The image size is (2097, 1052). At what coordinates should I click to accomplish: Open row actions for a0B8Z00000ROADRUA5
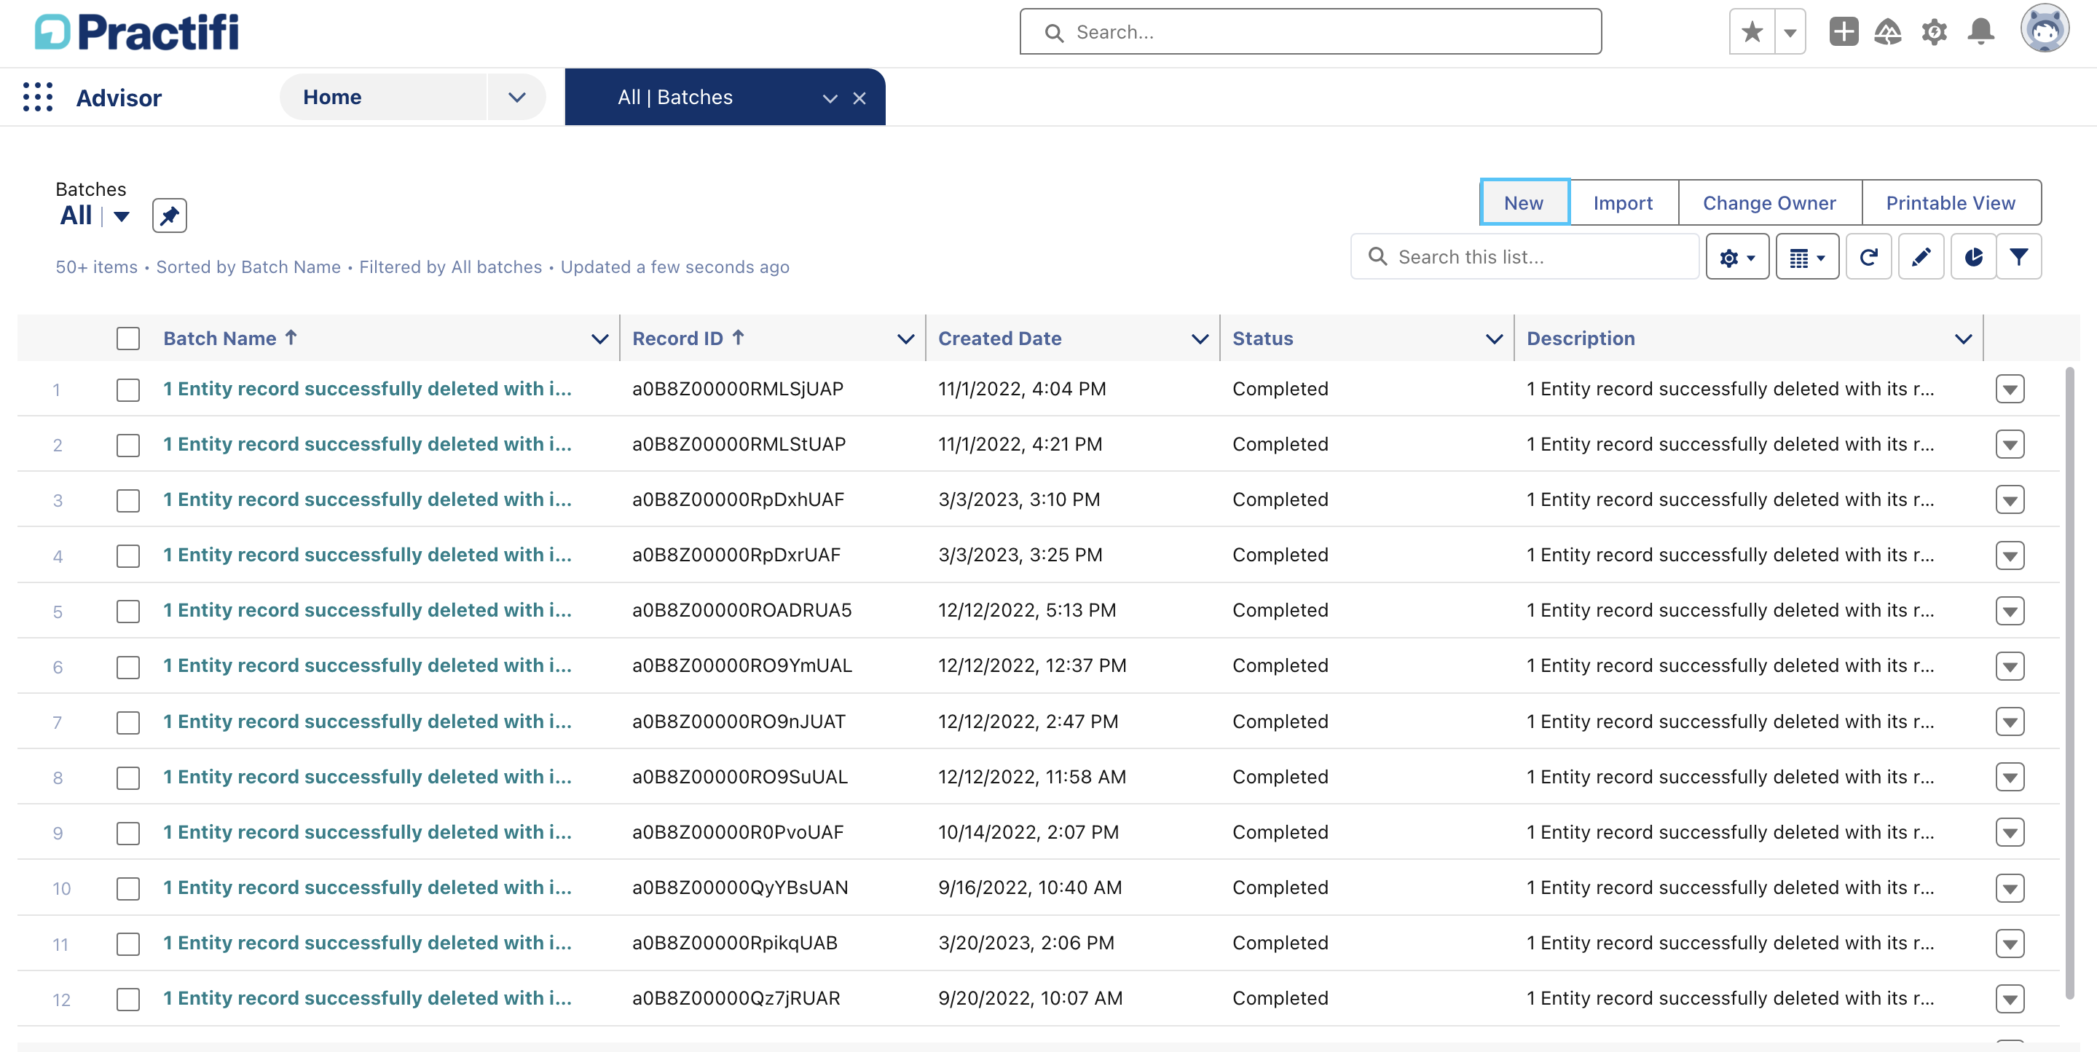(x=2009, y=611)
